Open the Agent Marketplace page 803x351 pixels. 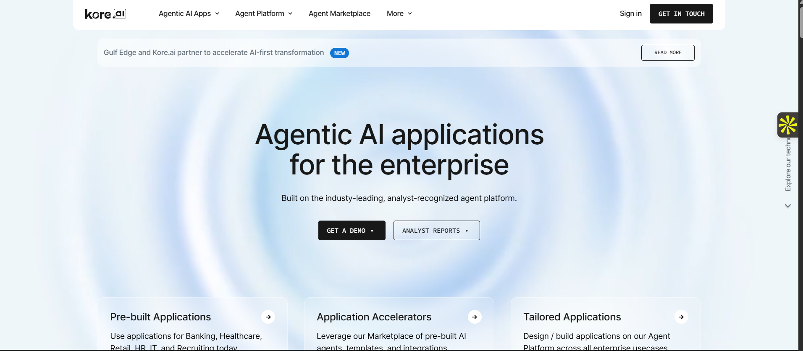click(339, 13)
